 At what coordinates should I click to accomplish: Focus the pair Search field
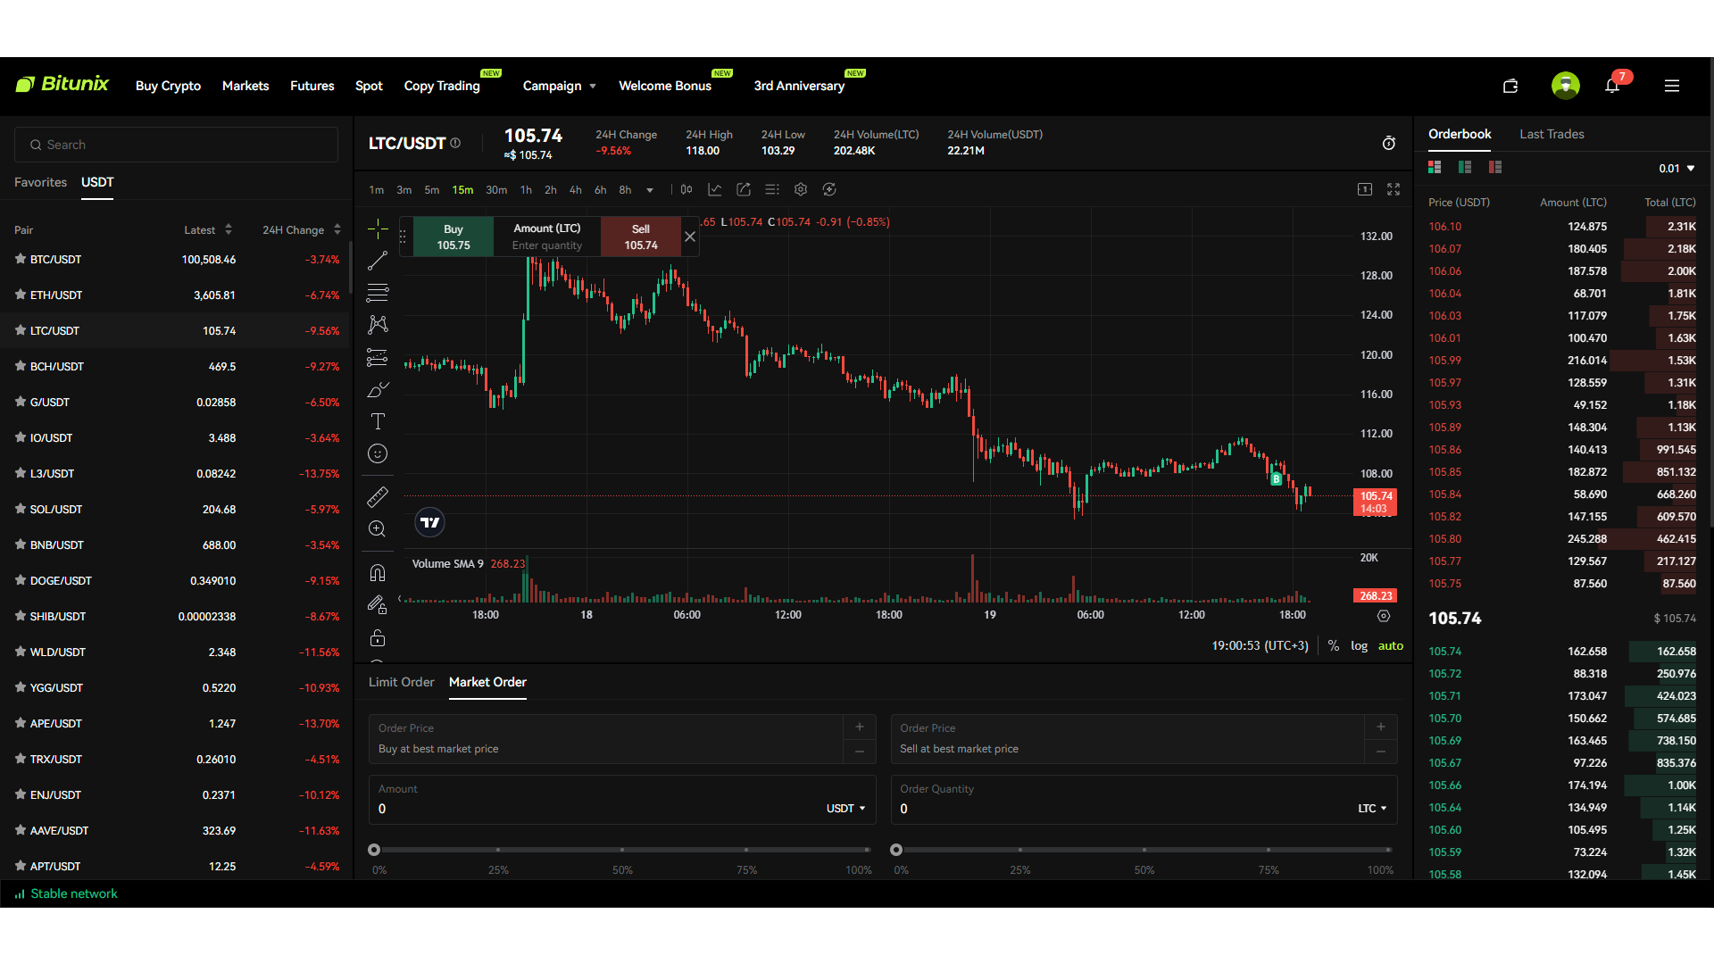pyautogui.click(x=176, y=145)
